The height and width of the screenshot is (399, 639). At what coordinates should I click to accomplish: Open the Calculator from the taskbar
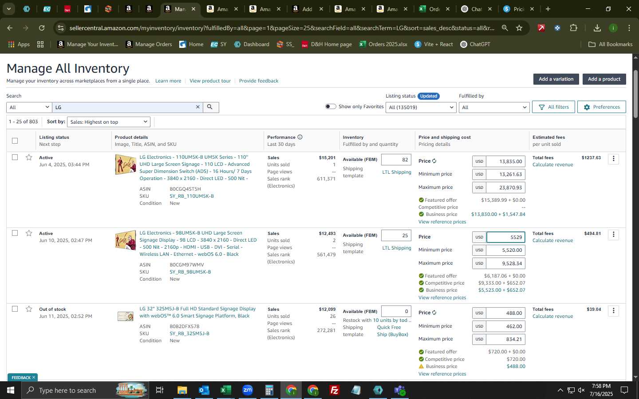[269, 390]
